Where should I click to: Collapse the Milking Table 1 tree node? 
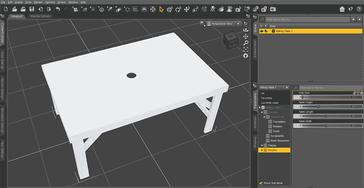[260, 107]
